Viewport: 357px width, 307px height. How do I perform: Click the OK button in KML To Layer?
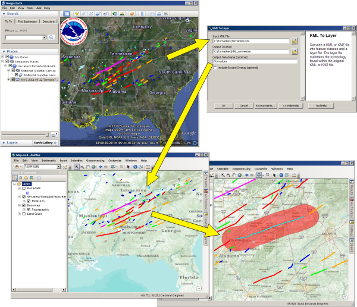(x=223, y=105)
